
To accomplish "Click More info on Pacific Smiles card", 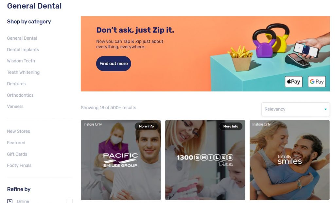I will 146,126.
